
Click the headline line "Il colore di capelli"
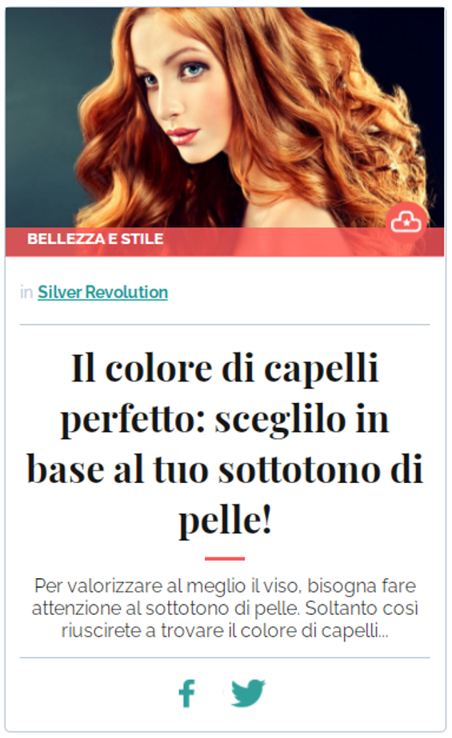225,368
